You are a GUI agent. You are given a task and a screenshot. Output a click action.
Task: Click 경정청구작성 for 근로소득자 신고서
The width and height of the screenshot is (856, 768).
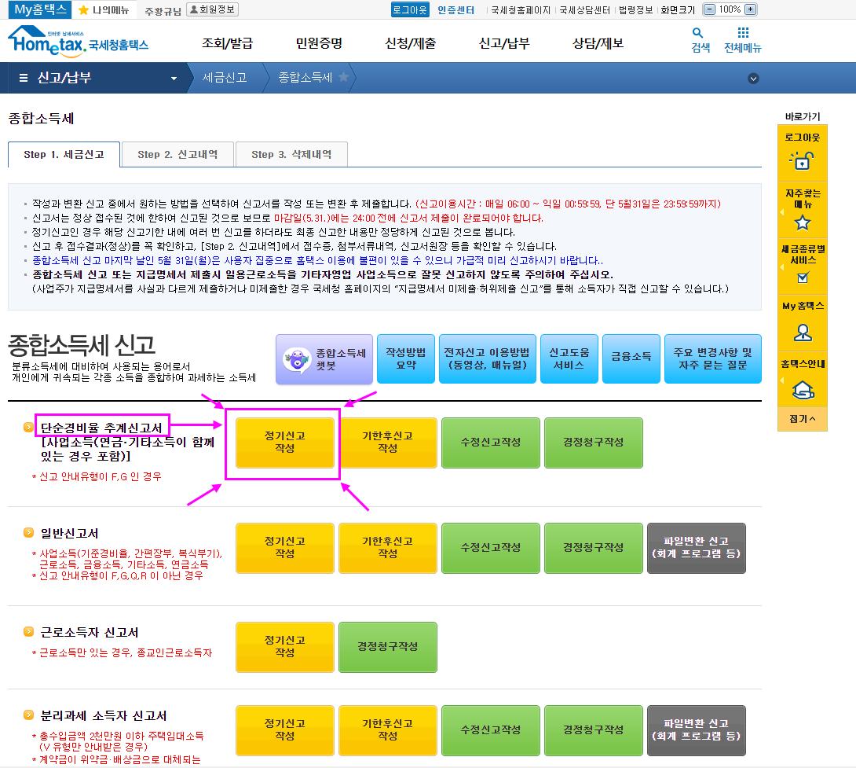388,647
